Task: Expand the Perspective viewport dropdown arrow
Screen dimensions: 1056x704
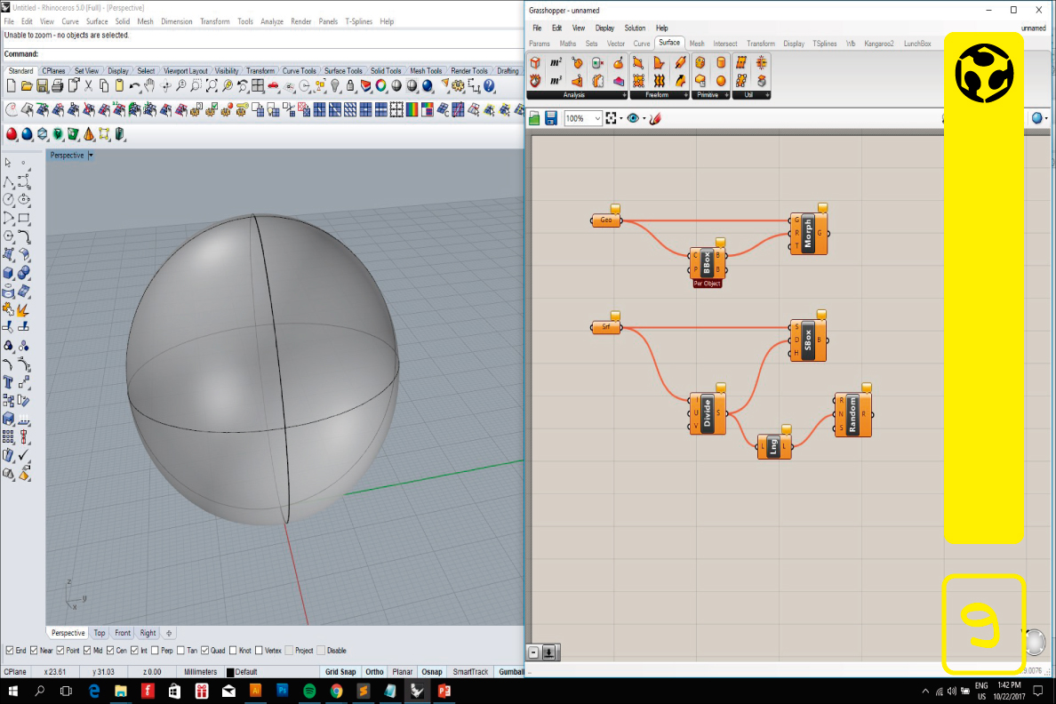Action: pyautogui.click(x=91, y=156)
